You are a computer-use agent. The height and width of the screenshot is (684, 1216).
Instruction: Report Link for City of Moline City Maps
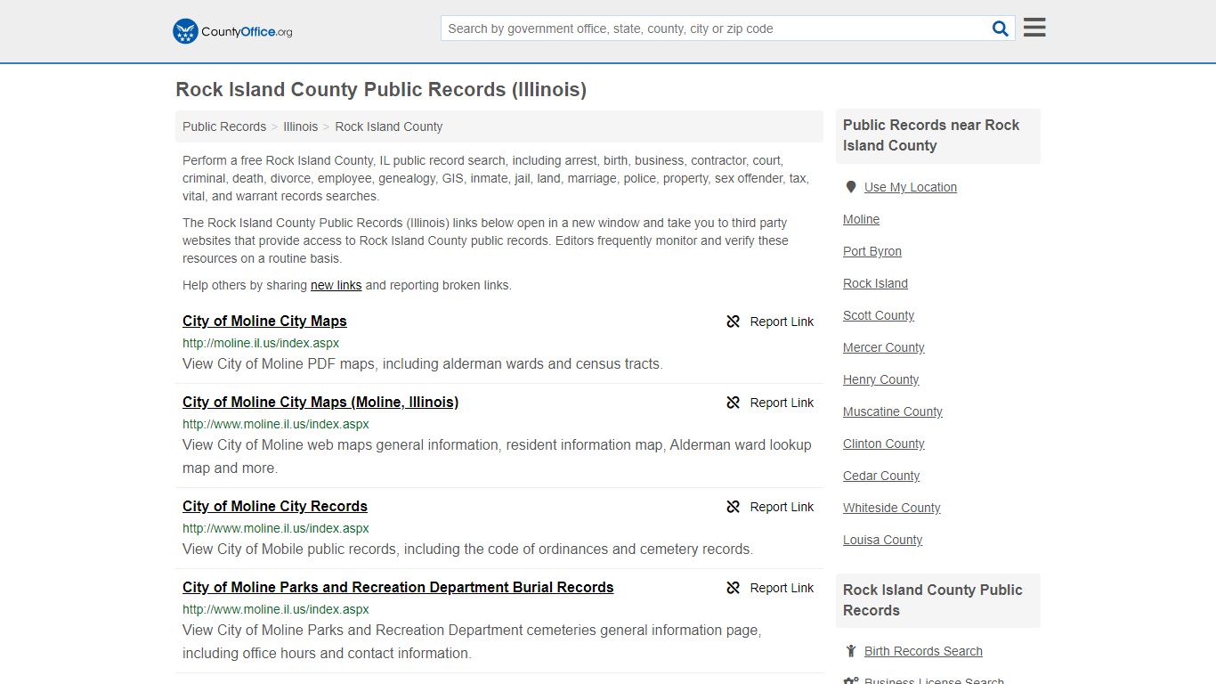tap(782, 322)
